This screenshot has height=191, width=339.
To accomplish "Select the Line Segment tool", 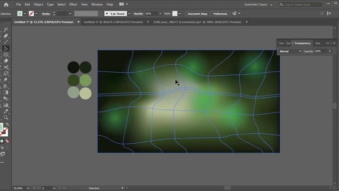I will (6, 42).
